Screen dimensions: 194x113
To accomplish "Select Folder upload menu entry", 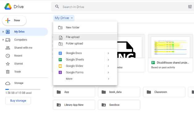I will coord(85,44).
